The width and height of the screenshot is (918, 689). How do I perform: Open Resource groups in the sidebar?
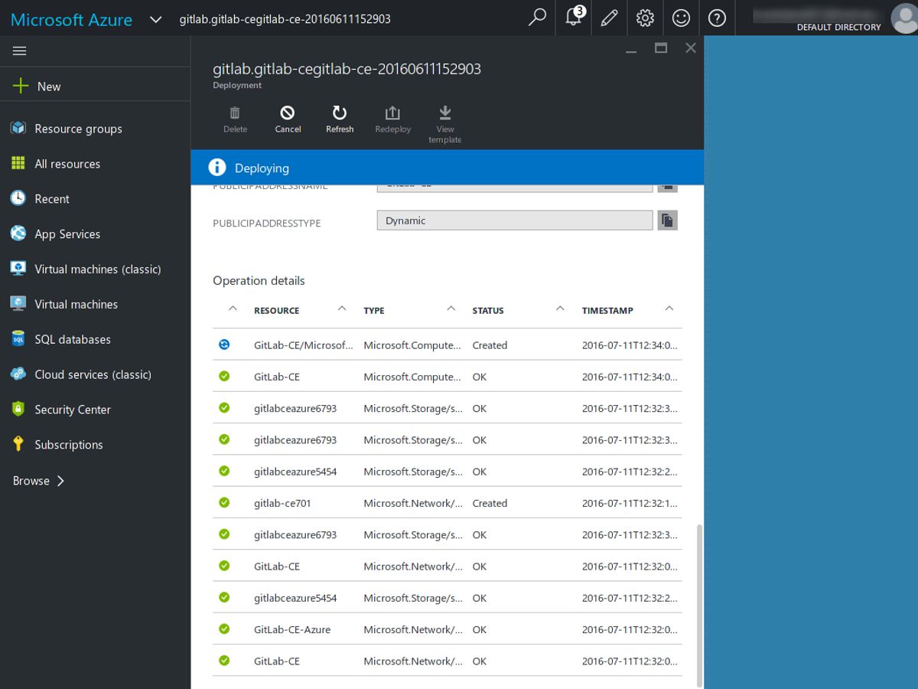[x=78, y=129]
